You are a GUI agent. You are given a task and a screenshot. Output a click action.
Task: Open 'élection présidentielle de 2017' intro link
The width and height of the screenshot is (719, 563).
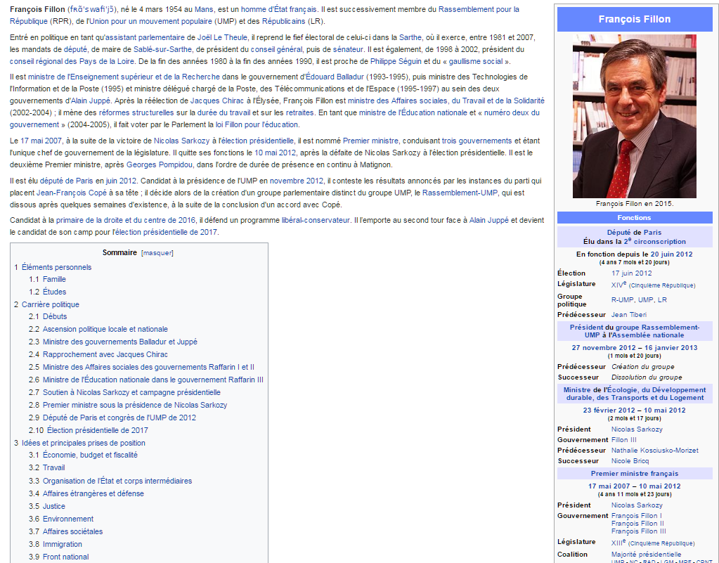[x=164, y=233]
